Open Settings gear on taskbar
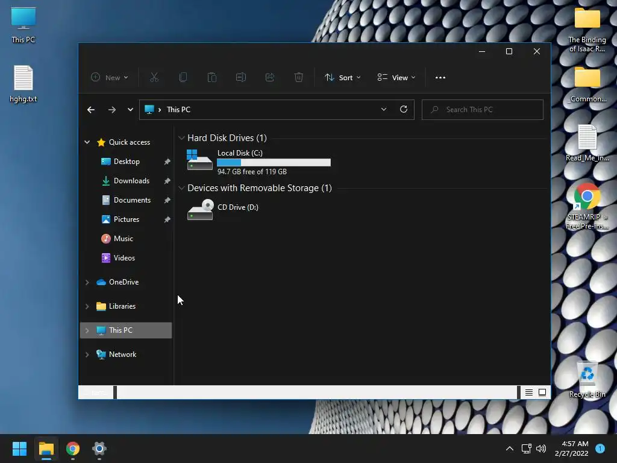Image resolution: width=617 pixels, height=463 pixels. pos(99,449)
